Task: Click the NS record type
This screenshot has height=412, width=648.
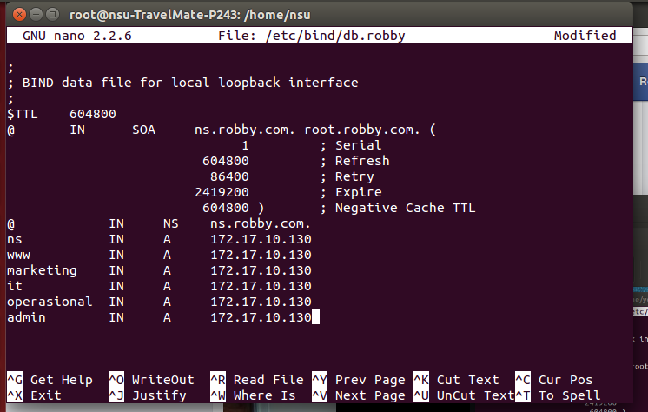Action: pos(170,223)
